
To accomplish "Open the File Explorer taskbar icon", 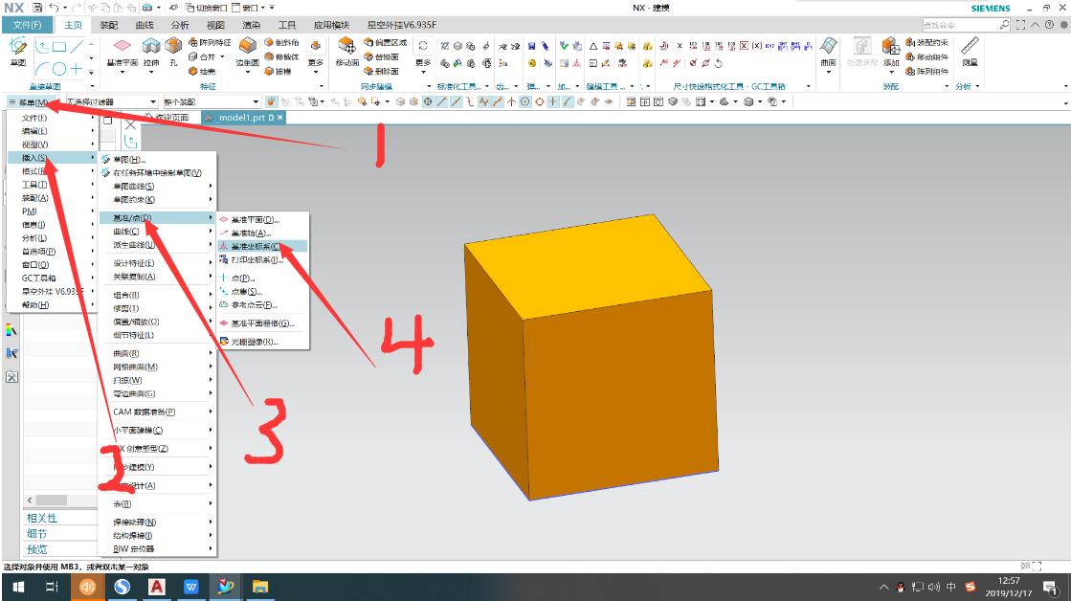I will pyautogui.click(x=260, y=588).
